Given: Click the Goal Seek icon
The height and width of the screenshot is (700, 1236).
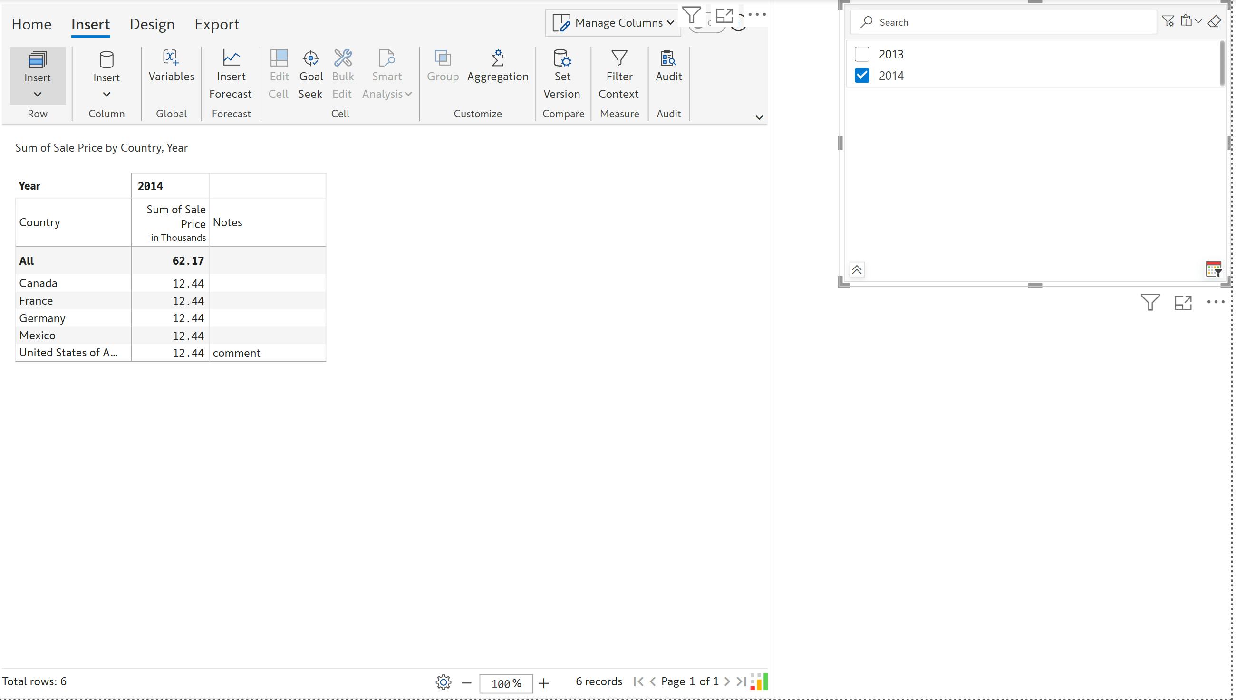Looking at the screenshot, I should click(311, 58).
